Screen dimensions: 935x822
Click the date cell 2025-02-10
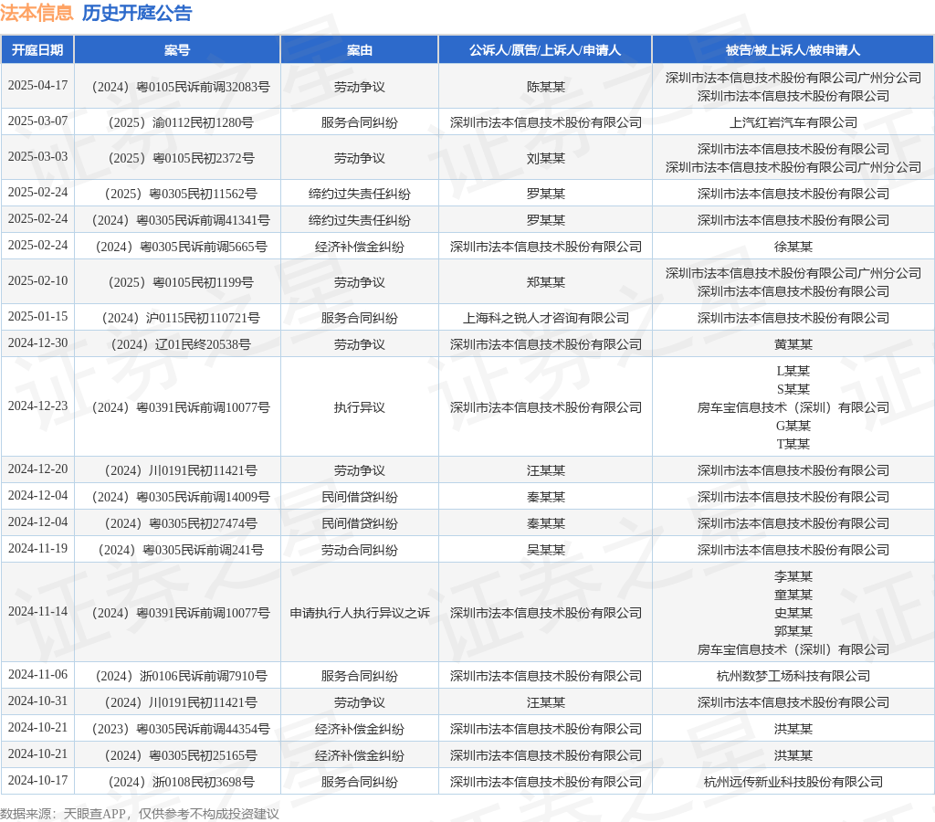(37, 280)
